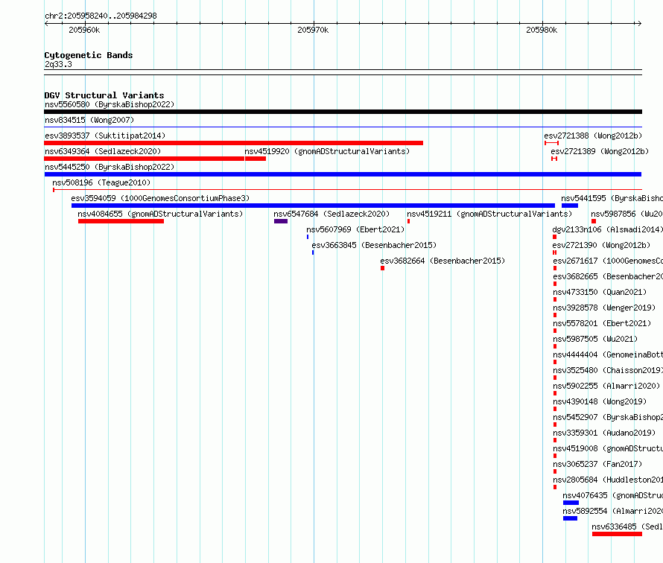663x563 pixels.
Task: Select nsv5987505 (Wu2021) label
Action: coord(595,339)
